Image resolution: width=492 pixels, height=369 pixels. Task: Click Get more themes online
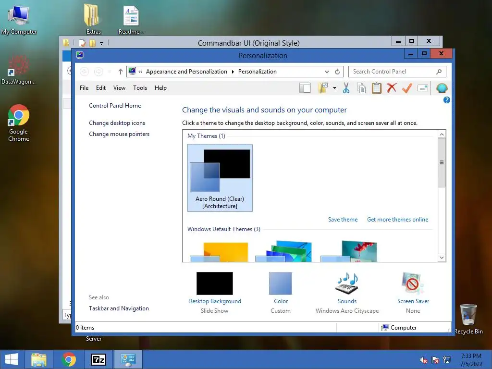point(397,219)
